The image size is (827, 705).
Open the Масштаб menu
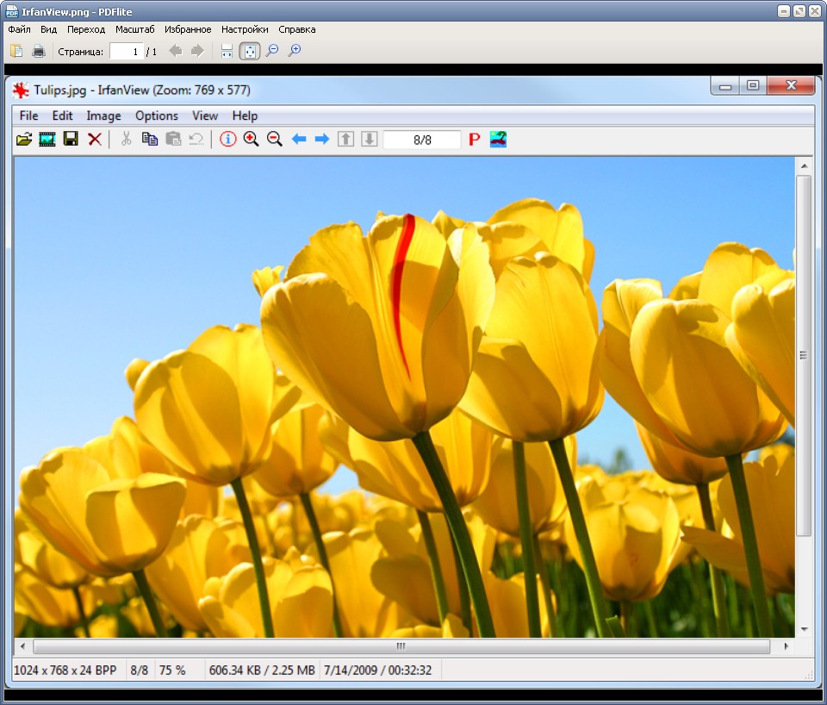click(135, 29)
